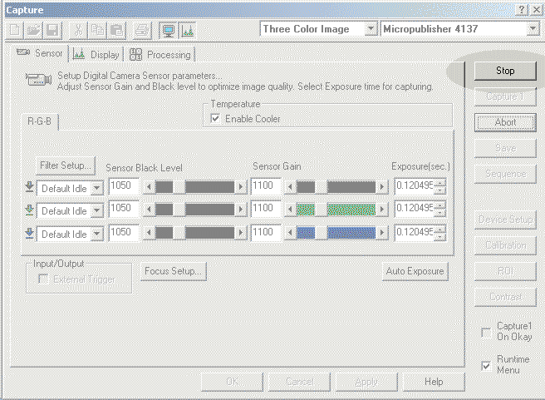
Task: Click the Auto Exposure button
Action: click(x=415, y=271)
